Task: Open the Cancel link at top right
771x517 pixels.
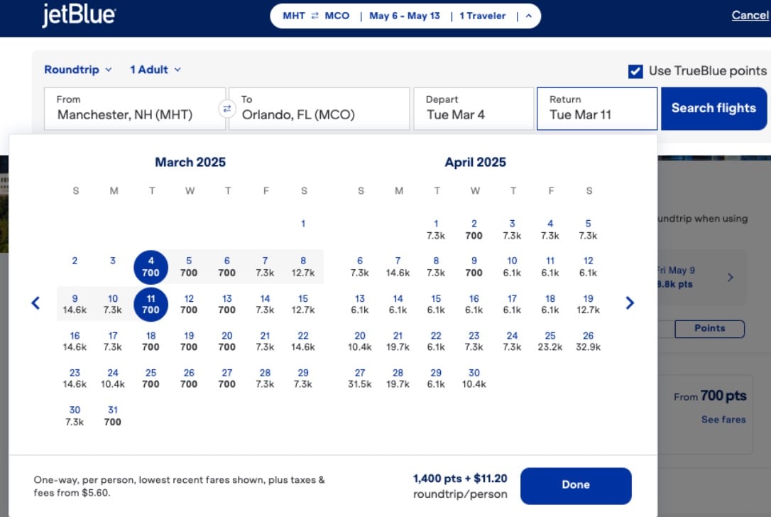Action: (750, 15)
